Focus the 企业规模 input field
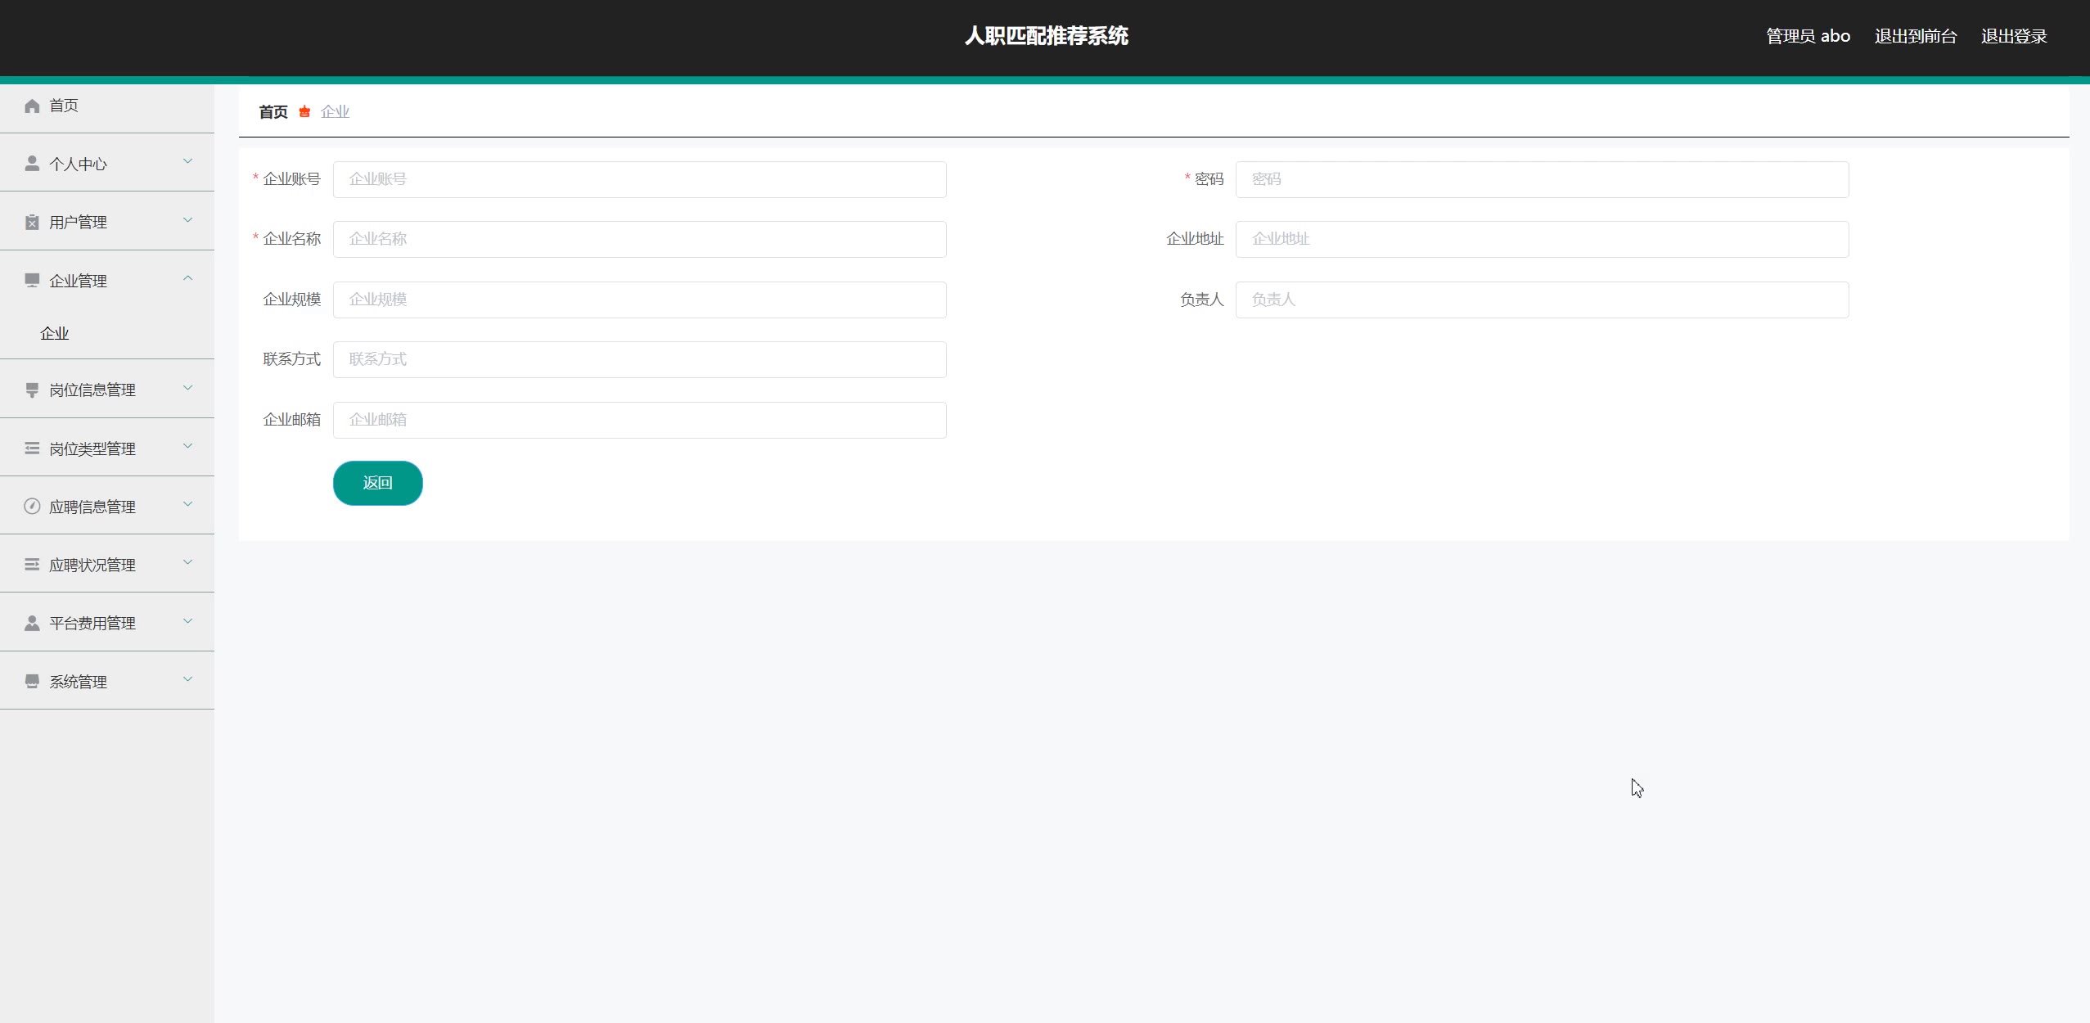The width and height of the screenshot is (2090, 1023). 639,300
